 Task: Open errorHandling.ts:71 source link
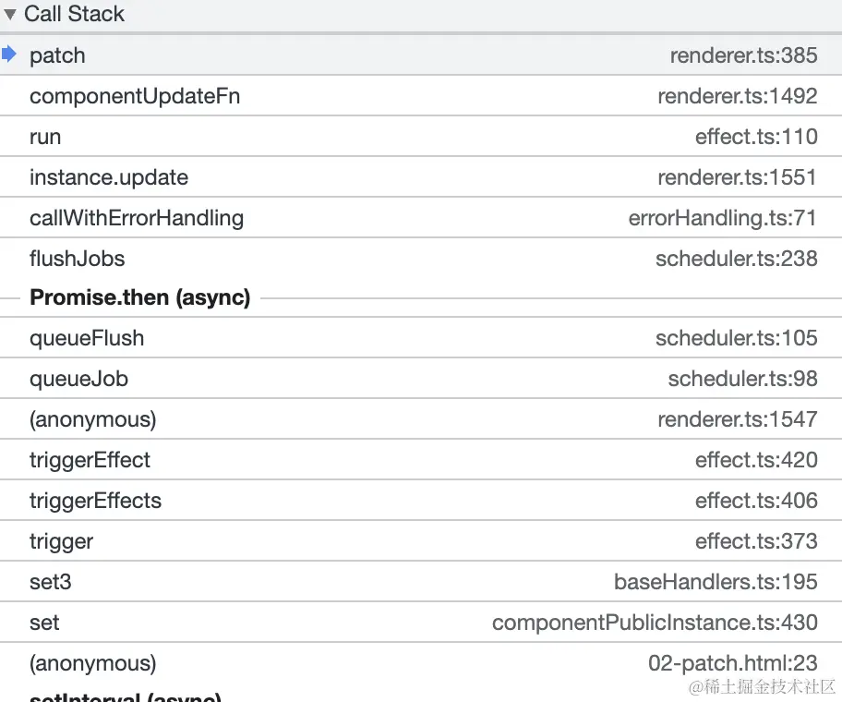(x=723, y=218)
